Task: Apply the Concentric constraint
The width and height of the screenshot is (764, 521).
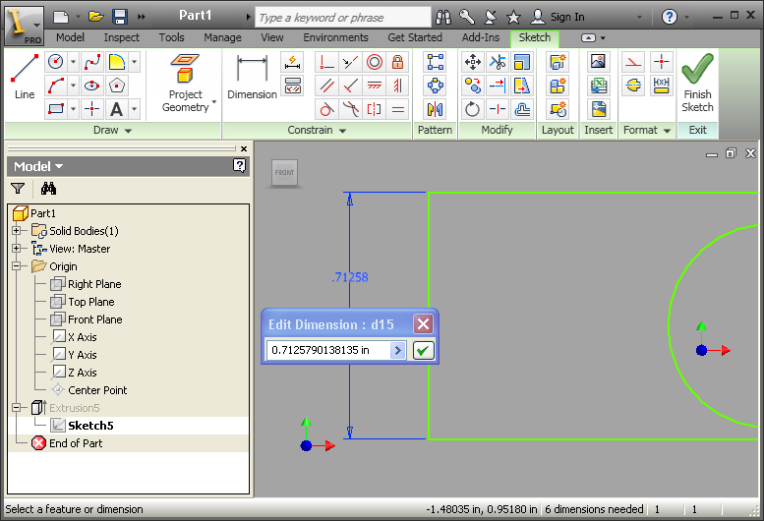Action: pyautogui.click(x=375, y=62)
